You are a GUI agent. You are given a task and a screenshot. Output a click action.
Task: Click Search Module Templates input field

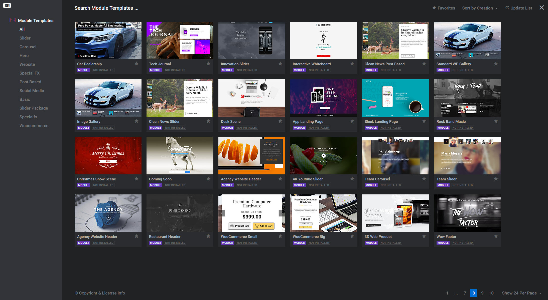pos(106,8)
